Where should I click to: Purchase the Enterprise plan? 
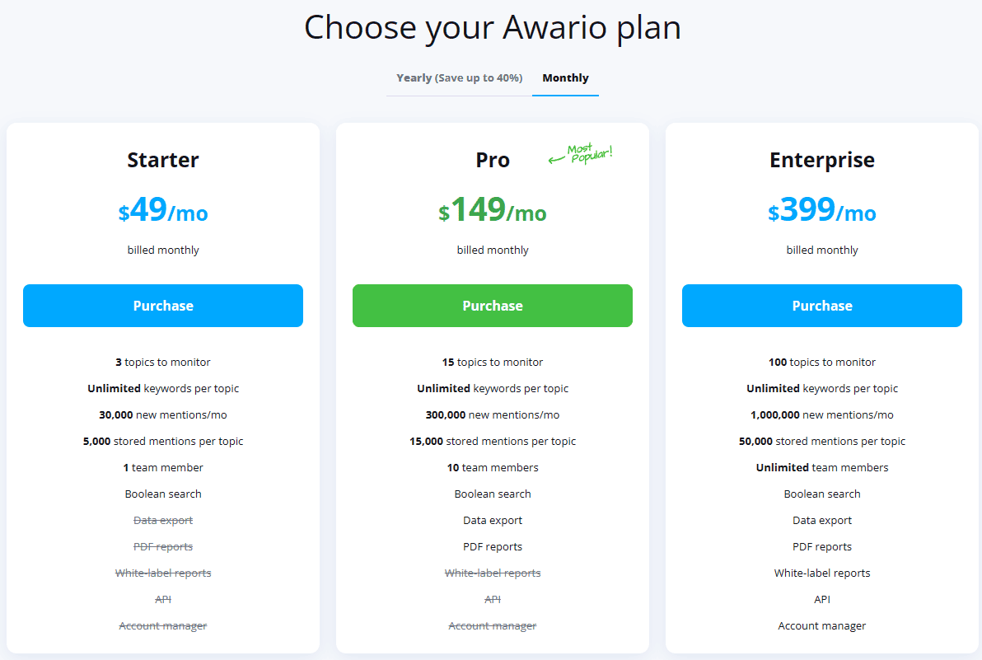point(821,306)
